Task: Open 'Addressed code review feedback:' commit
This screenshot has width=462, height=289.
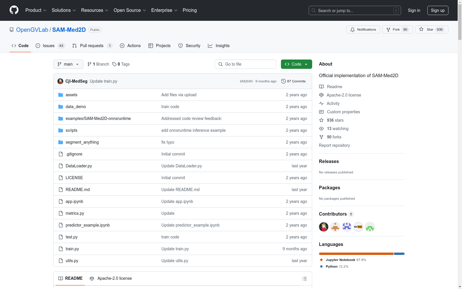Action: [192, 118]
